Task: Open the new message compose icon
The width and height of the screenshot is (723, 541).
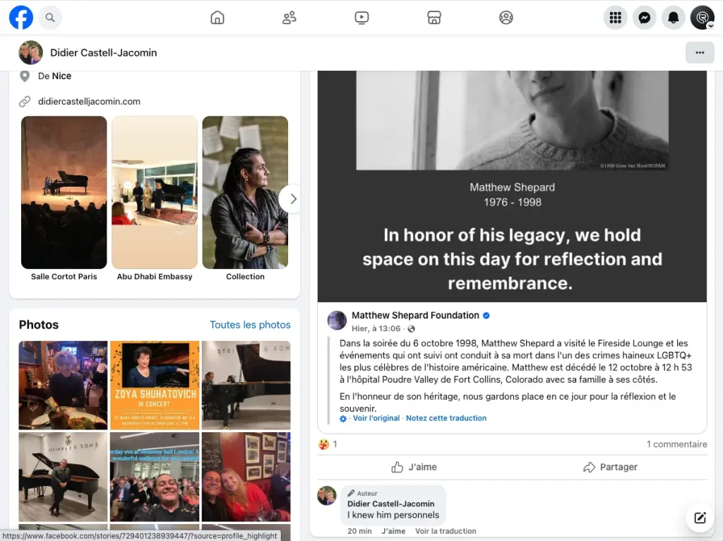Action: 700,518
